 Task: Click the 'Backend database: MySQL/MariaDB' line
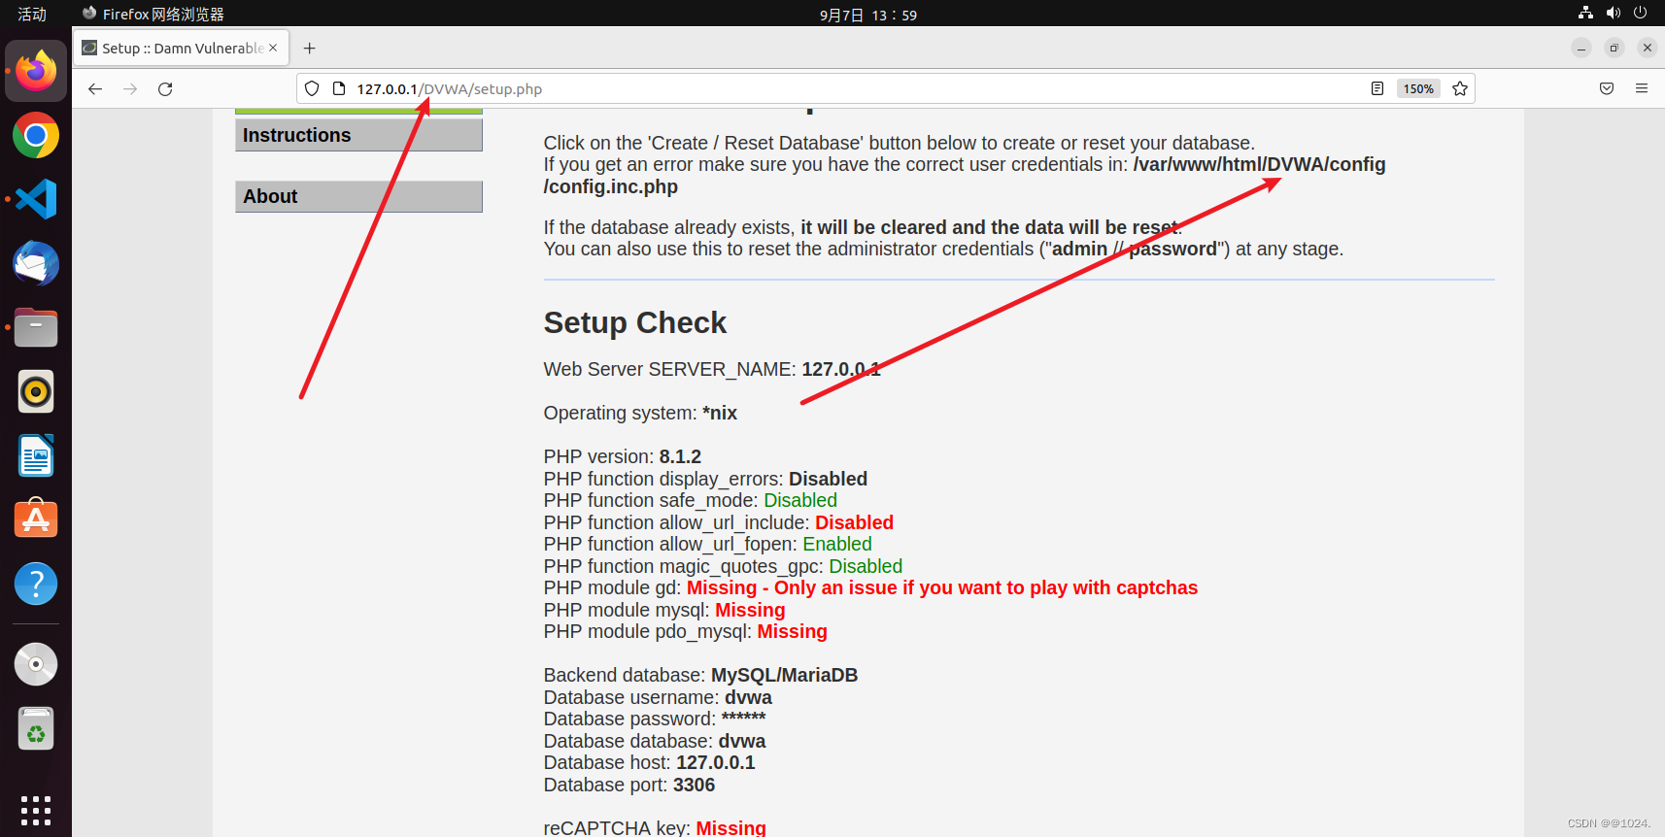coord(700,675)
